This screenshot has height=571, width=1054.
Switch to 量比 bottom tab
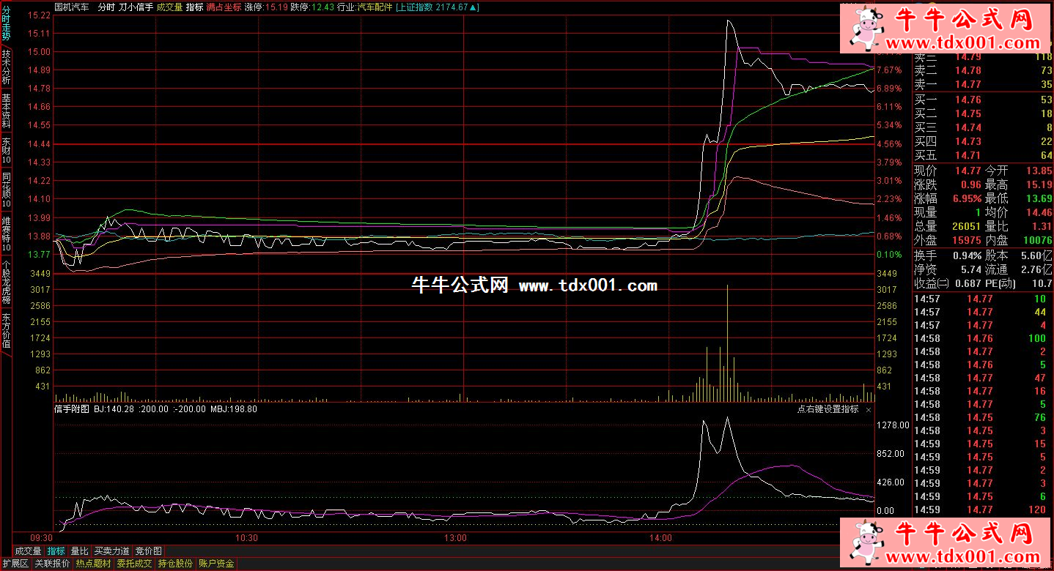point(79,551)
